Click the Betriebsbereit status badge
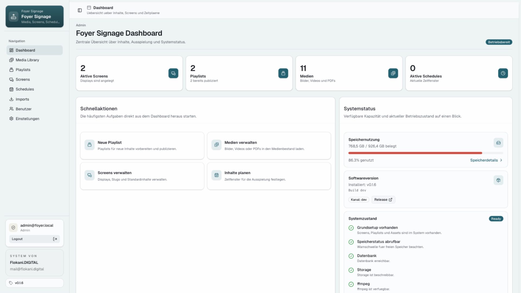Image resolution: width=521 pixels, height=293 pixels. click(499, 42)
